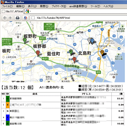The width and height of the screenshot is (127, 126).
Task: Click the value 6.02 in row 3
Action: point(121,111)
